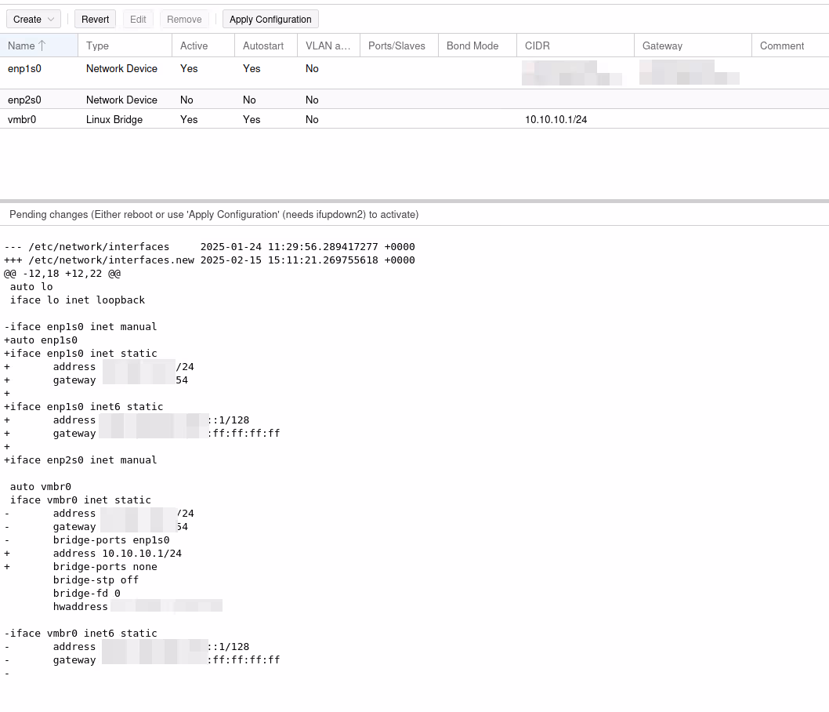The height and width of the screenshot is (712, 829).
Task: Open the Create dropdown menu
Action: click(x=27, y=20)
